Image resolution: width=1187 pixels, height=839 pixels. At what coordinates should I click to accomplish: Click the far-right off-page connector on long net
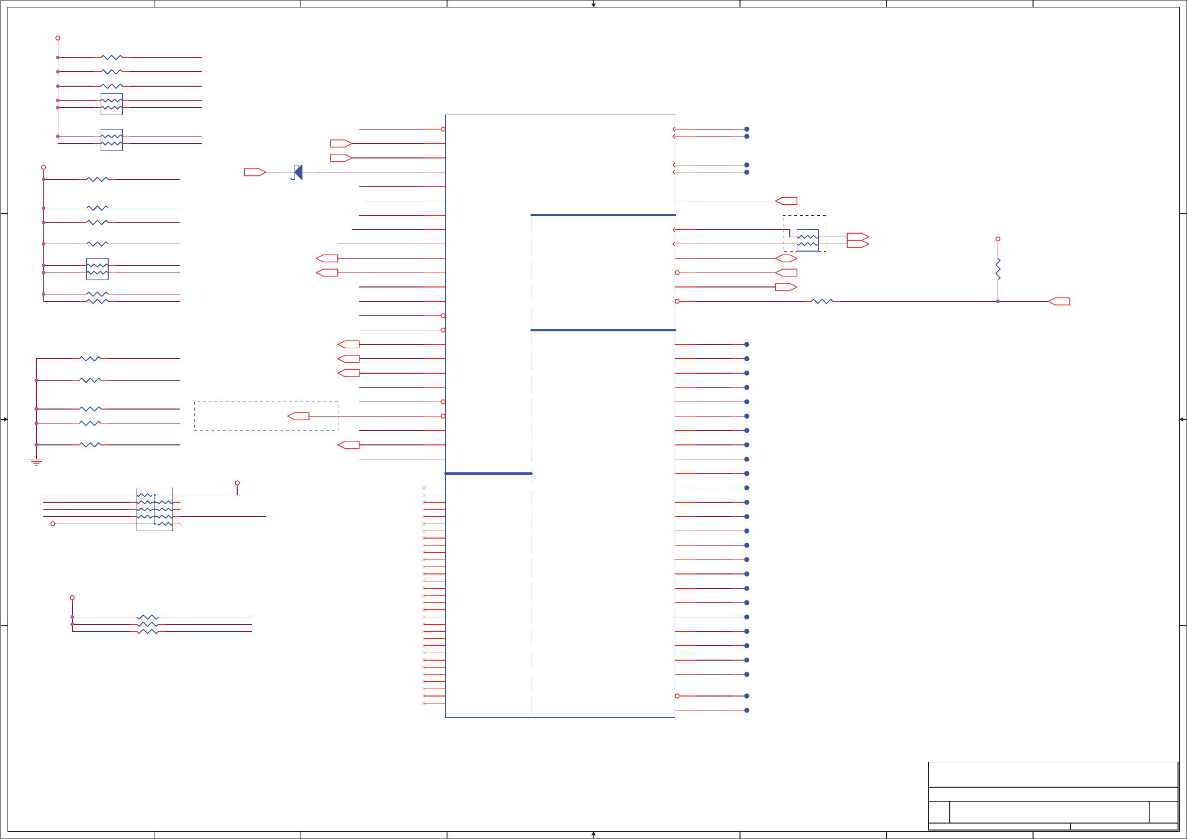[1059, 301]
